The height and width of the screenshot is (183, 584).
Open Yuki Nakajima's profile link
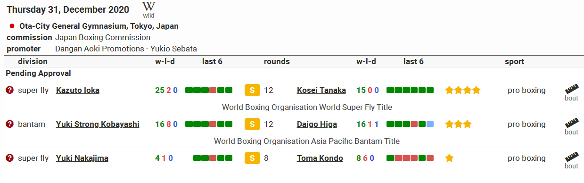tap(82, 158)
